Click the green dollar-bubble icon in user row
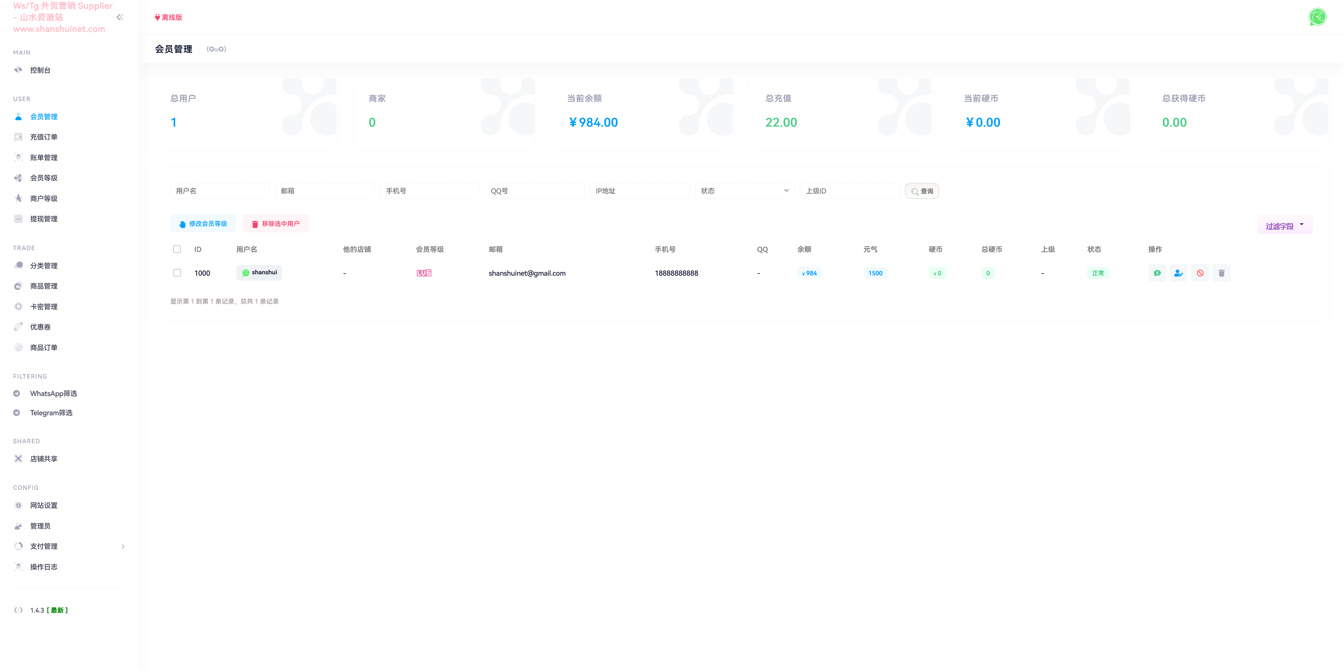 pyautogui.click(x=1157, y=273)
